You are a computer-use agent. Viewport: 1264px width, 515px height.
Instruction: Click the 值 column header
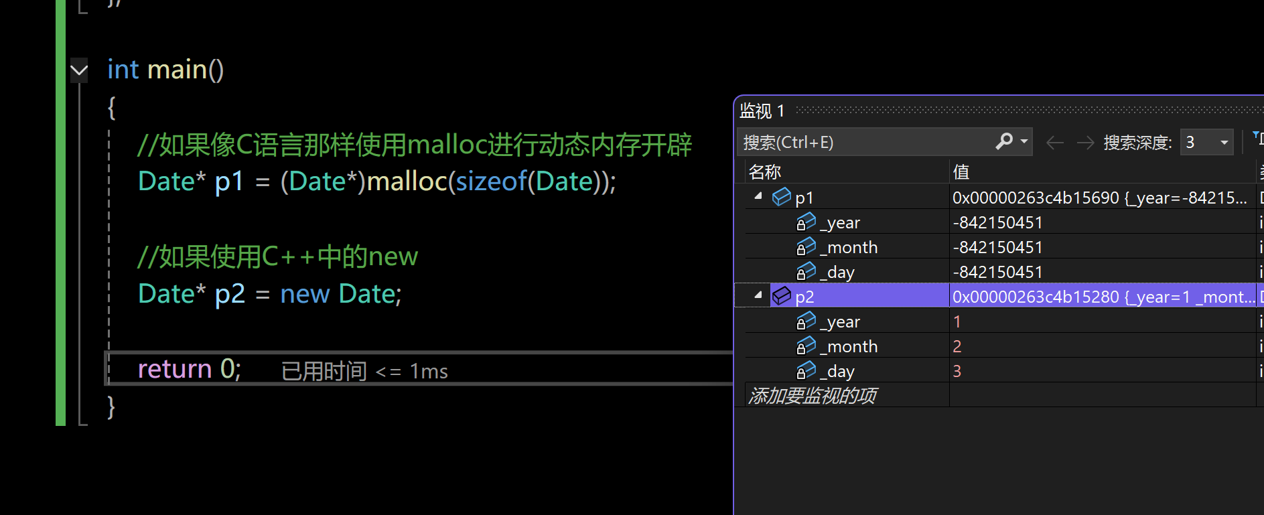961,172
